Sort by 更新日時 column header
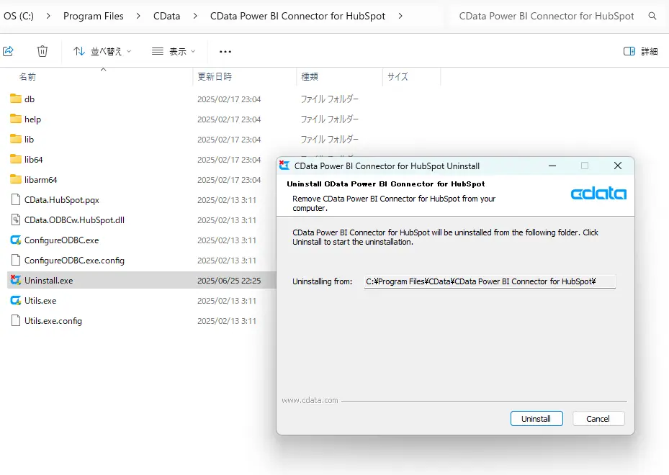The width and height of the screenshot is (669, 475). click(215, 76)
